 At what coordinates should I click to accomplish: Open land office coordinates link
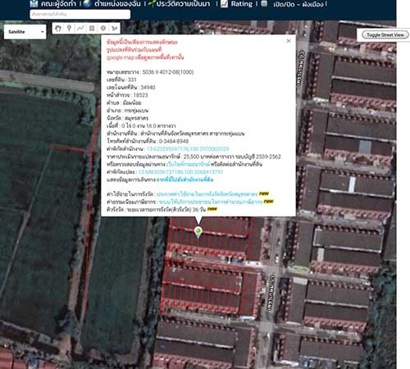(188, 149)
